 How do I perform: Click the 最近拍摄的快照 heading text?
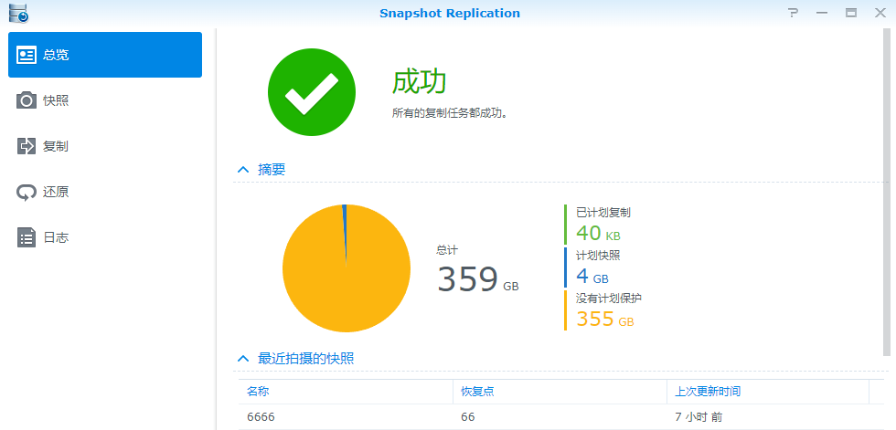click(305, 359)
